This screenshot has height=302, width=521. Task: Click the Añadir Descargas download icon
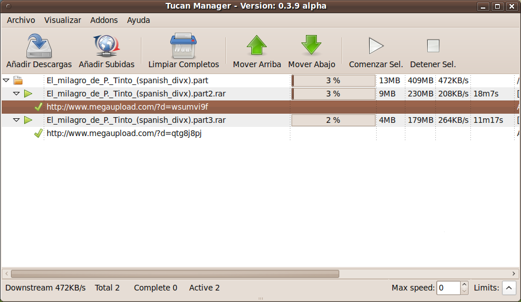[x=39, y=46]
